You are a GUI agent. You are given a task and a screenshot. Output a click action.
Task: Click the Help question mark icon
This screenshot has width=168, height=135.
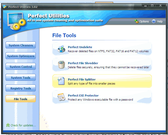(154, 21)
